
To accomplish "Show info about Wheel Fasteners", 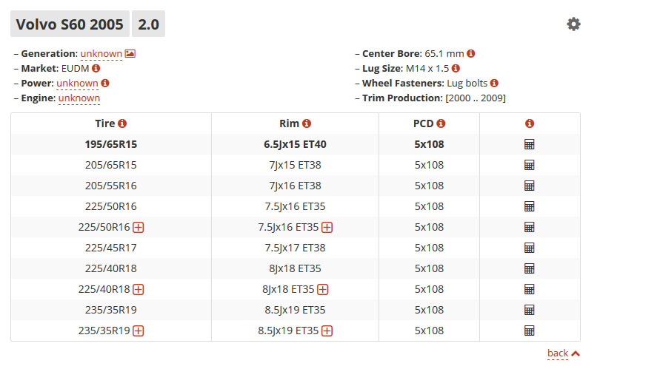I will click(x=494, y=84).
